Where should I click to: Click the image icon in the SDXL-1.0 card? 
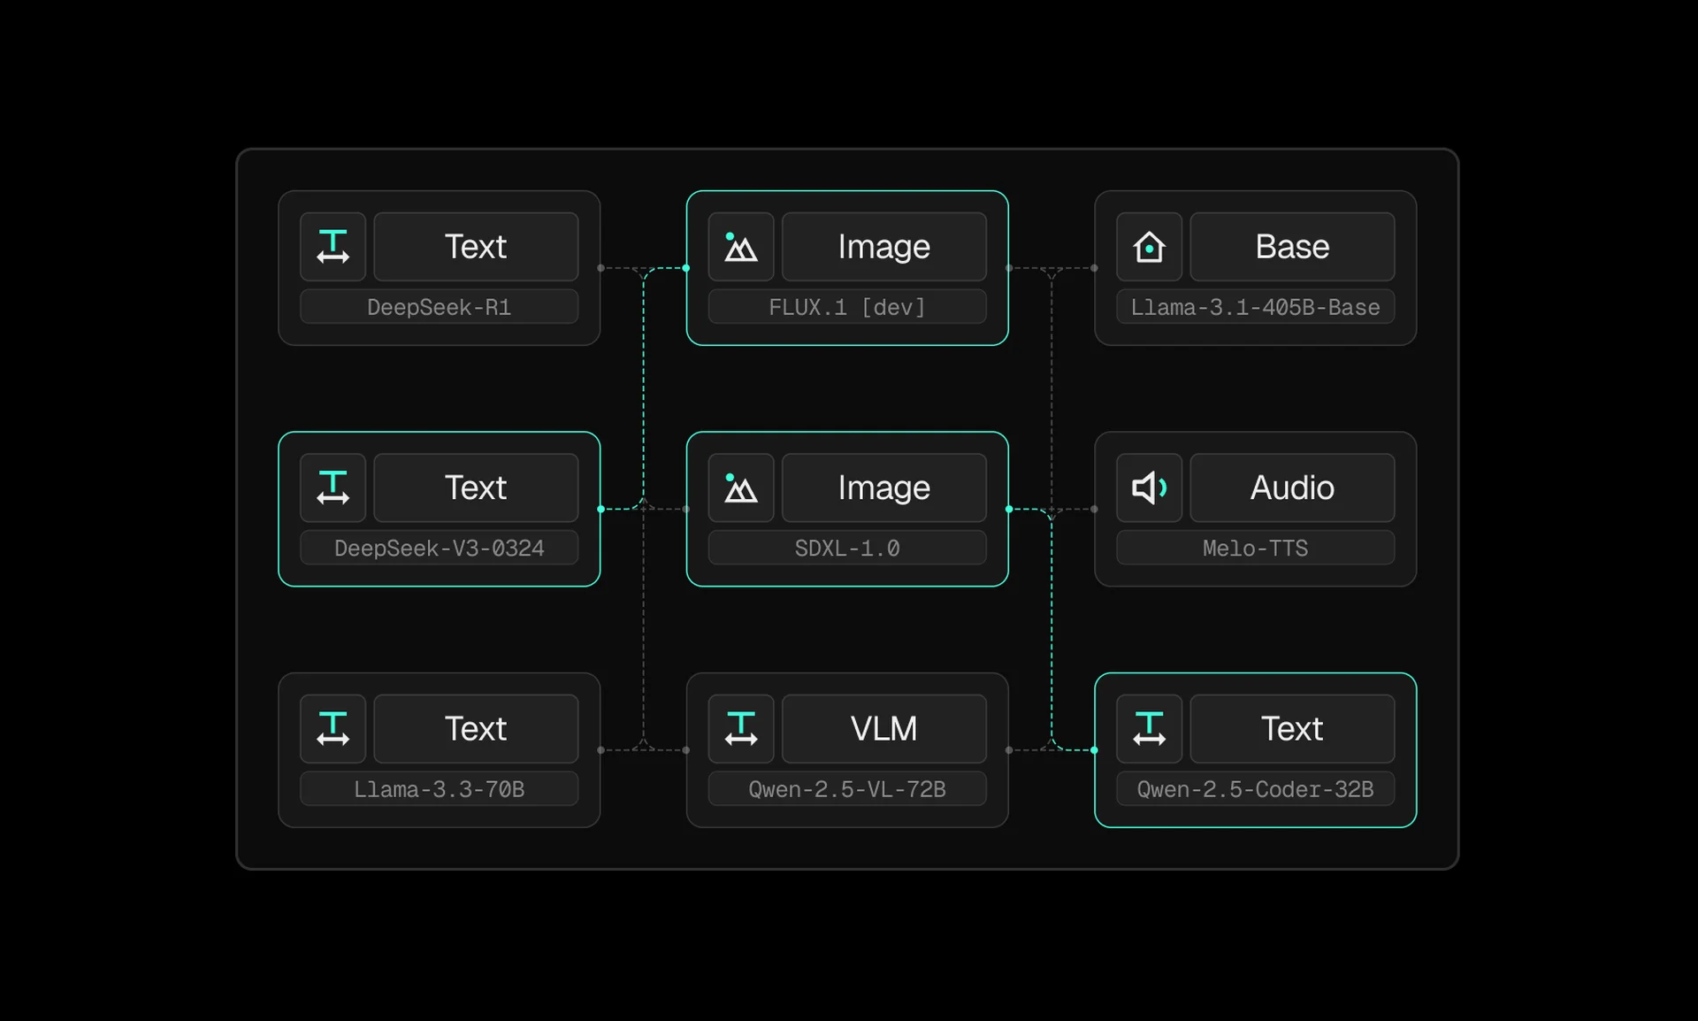pyautogui.click(x=741, y=487)
